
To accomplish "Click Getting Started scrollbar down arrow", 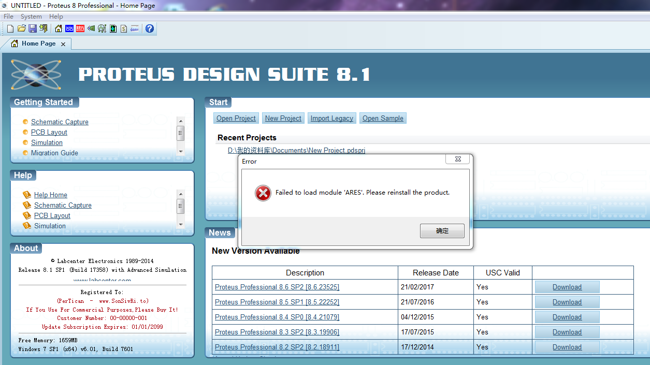I will click(181, 151).
